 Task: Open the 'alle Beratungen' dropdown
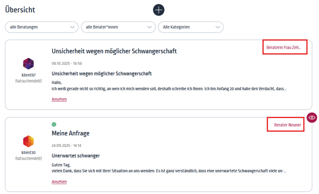(x=42, y=27)
